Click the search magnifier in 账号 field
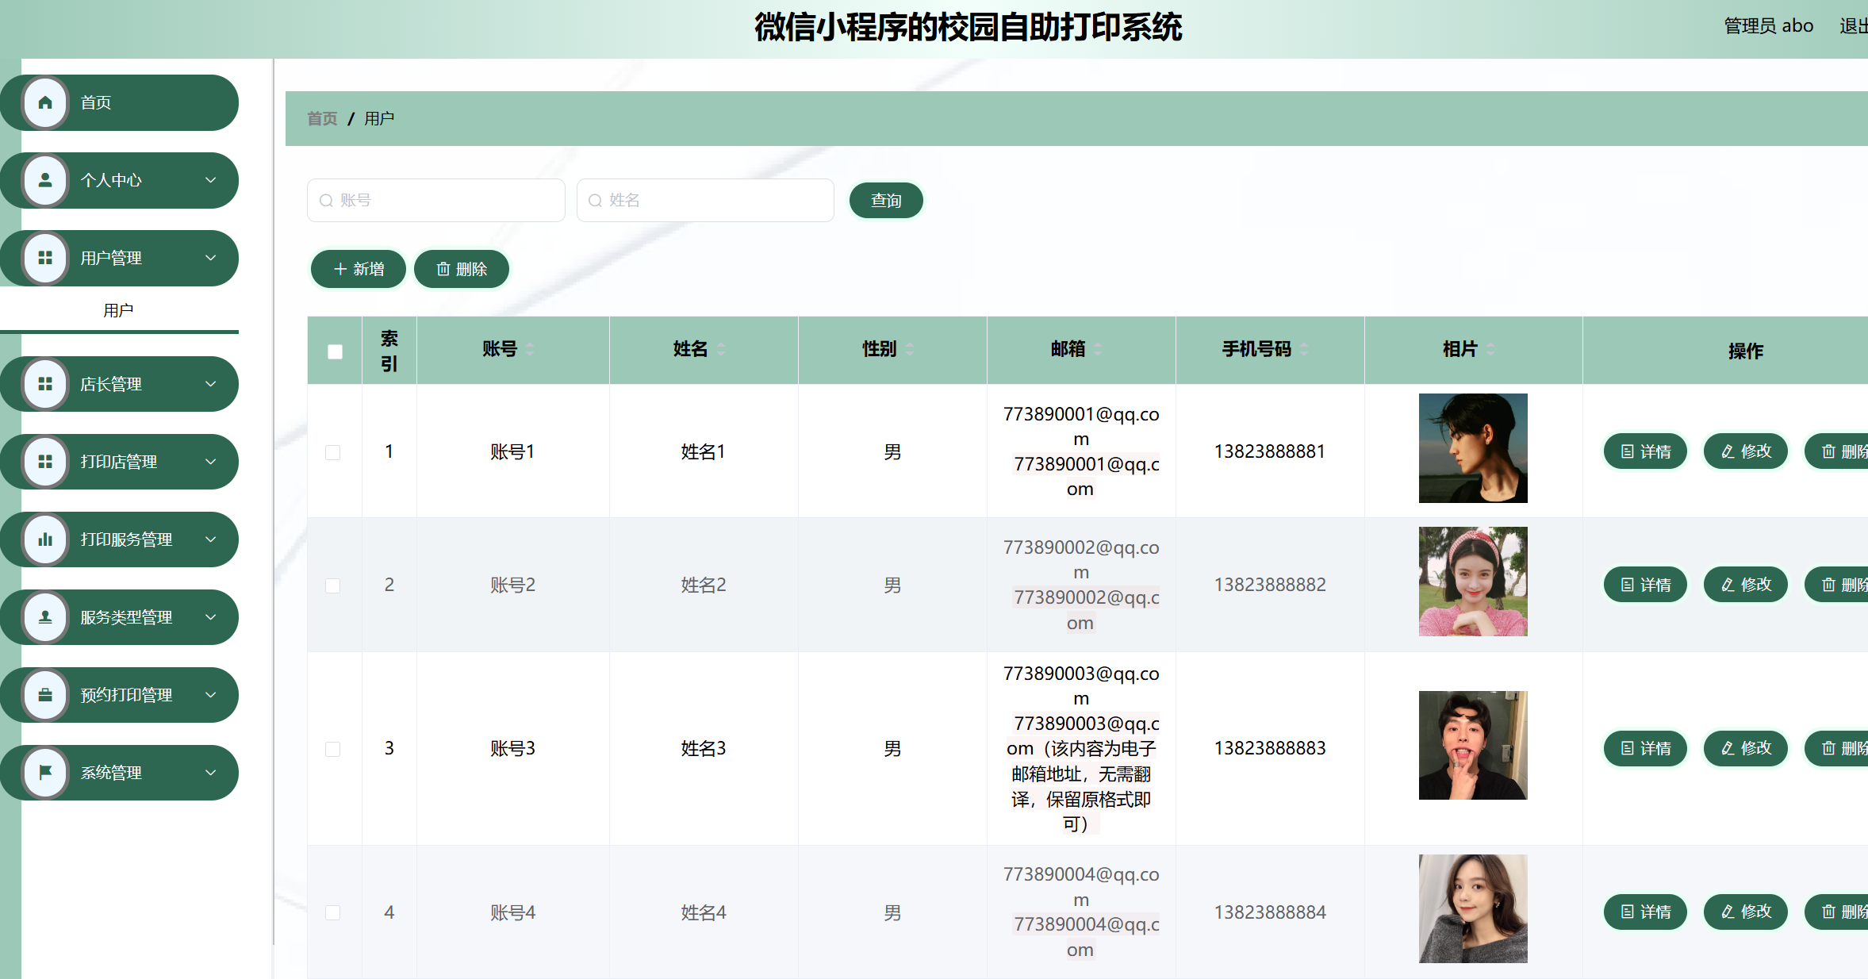1868x979 pixels. [x=326, y=200]
